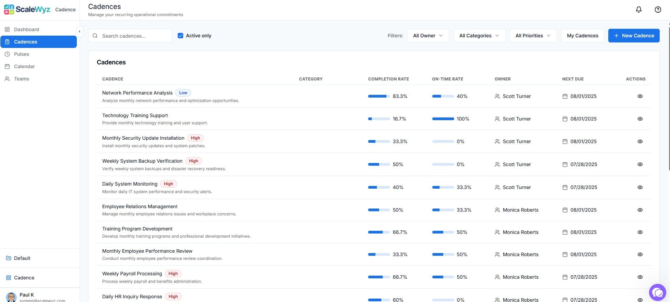Open the chat support bubble icon

click(x=657, y=292)
